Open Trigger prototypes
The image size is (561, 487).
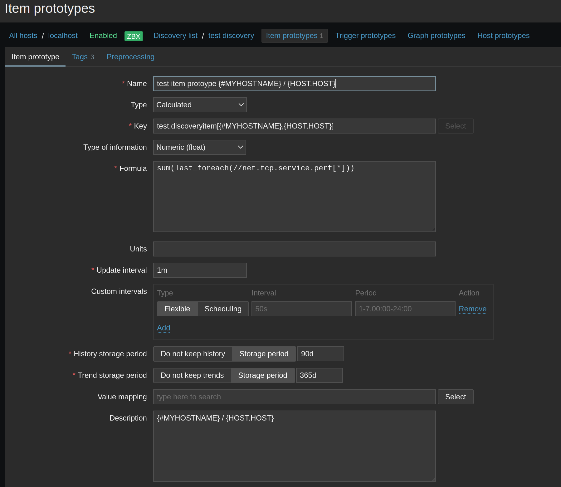tap(365, 36)
